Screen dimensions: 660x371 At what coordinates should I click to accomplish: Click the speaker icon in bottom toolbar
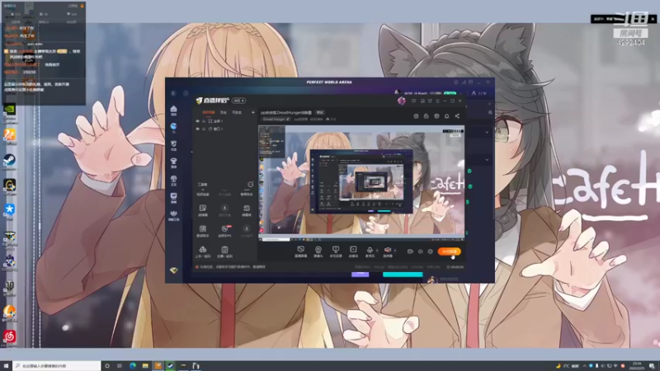pos(388,251)
